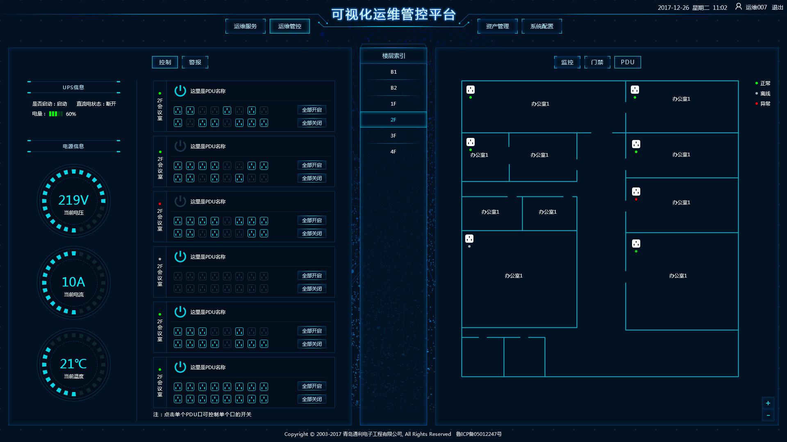This screenshot has width=787, height=442.
Task: Click first socket icon in top PDU row
Action: [x=177, y=110]
